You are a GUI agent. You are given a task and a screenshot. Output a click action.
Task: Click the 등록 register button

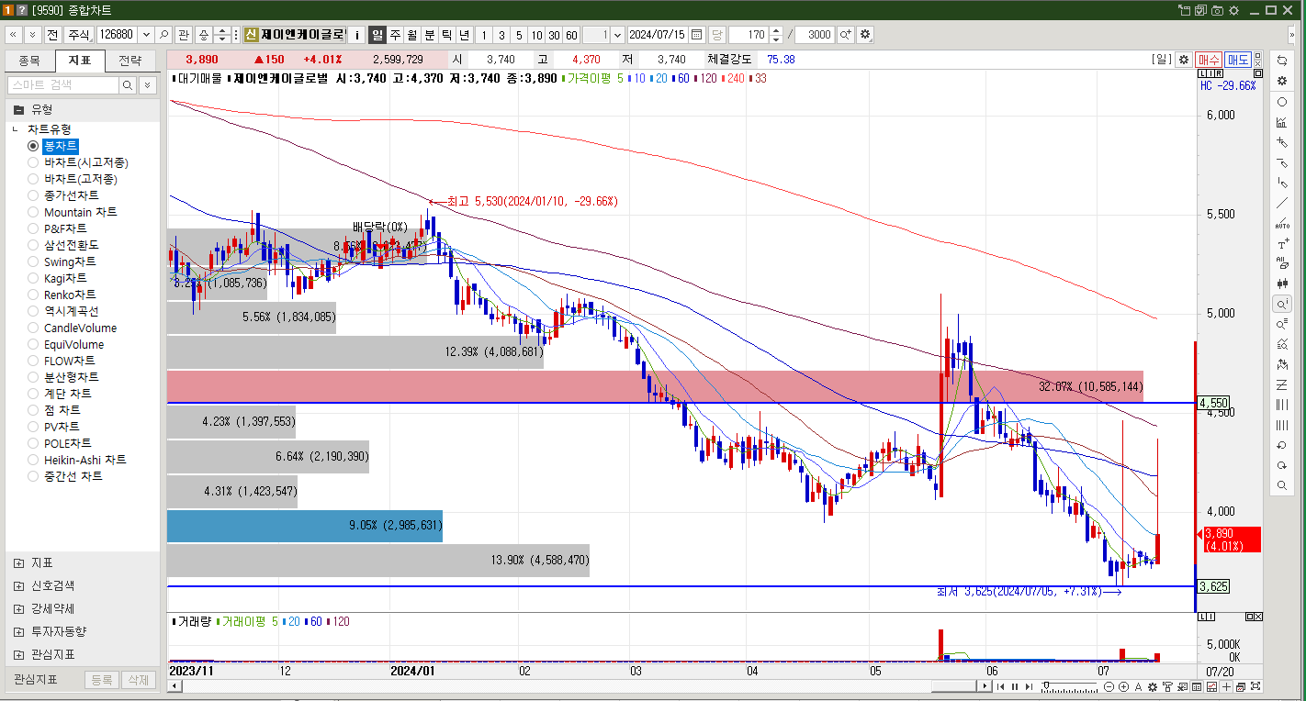(x=101, y=680)
